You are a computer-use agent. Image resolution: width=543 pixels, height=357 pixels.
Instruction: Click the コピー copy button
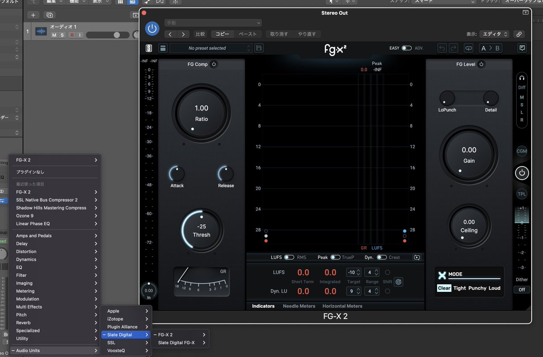coord(223,34)
